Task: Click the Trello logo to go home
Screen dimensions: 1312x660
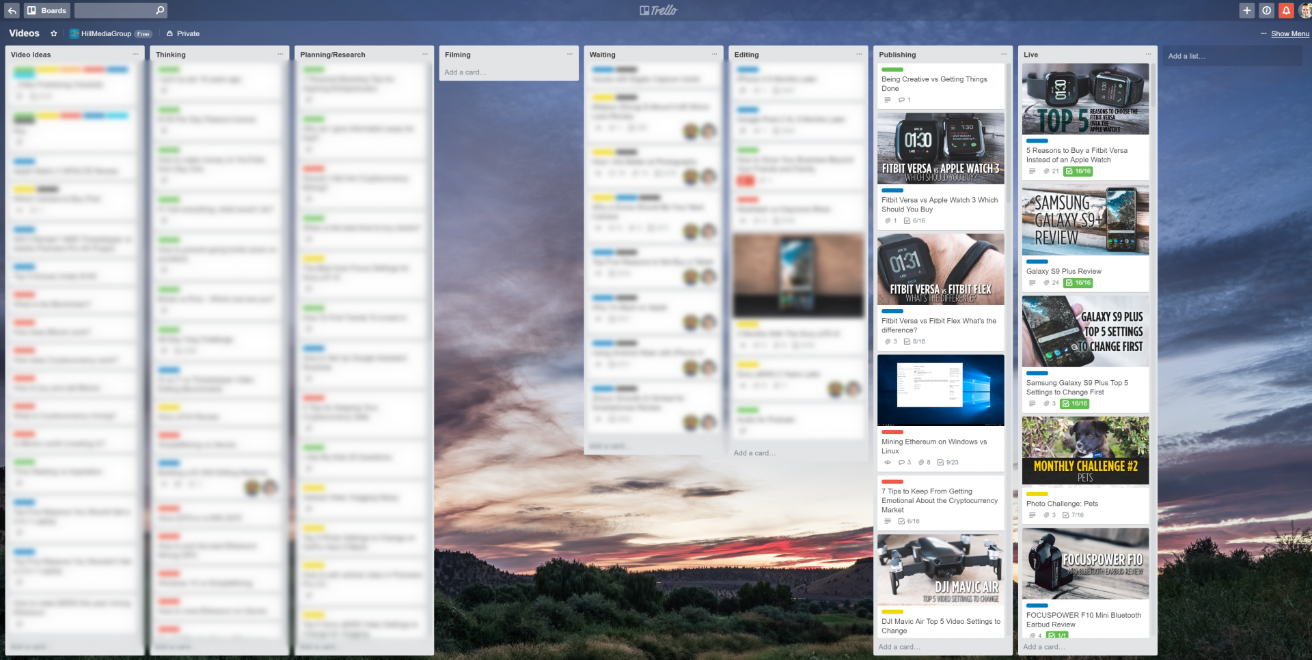Action: coord(658,10)
